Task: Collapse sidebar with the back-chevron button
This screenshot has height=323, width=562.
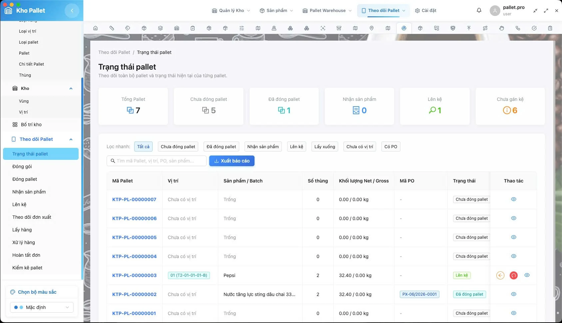Action: [72, 11]
